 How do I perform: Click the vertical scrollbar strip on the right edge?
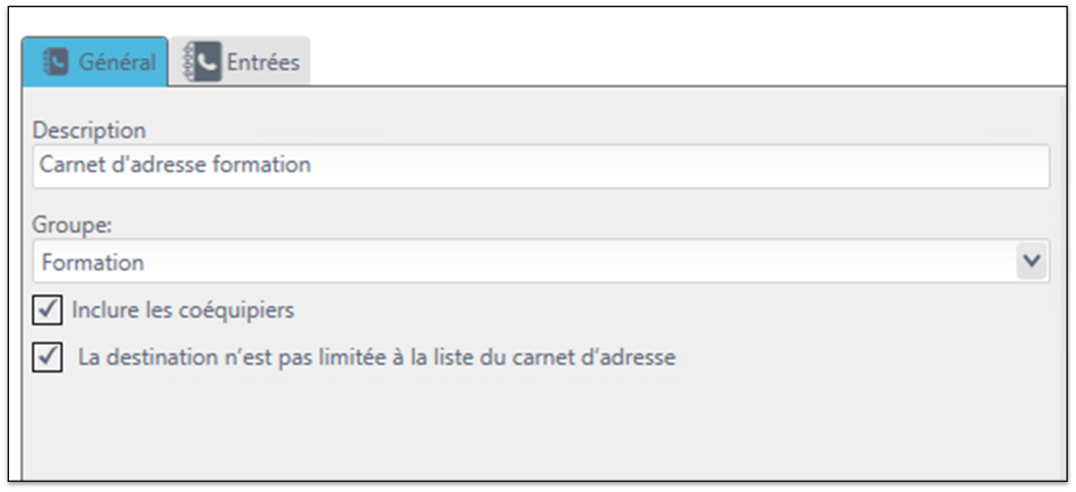pos(1063,282)
